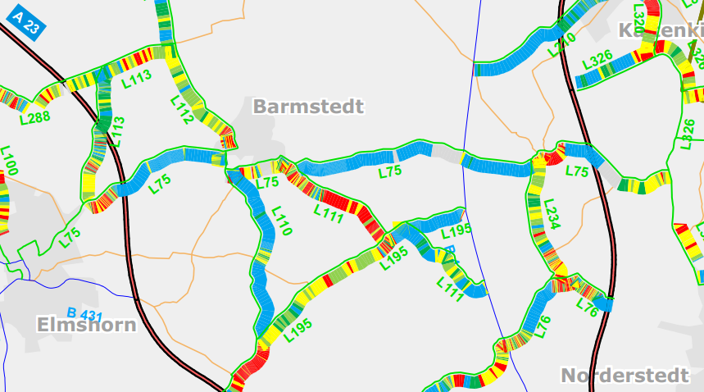
Task: Select the L110 road label
Action: (x=282, y=221)
